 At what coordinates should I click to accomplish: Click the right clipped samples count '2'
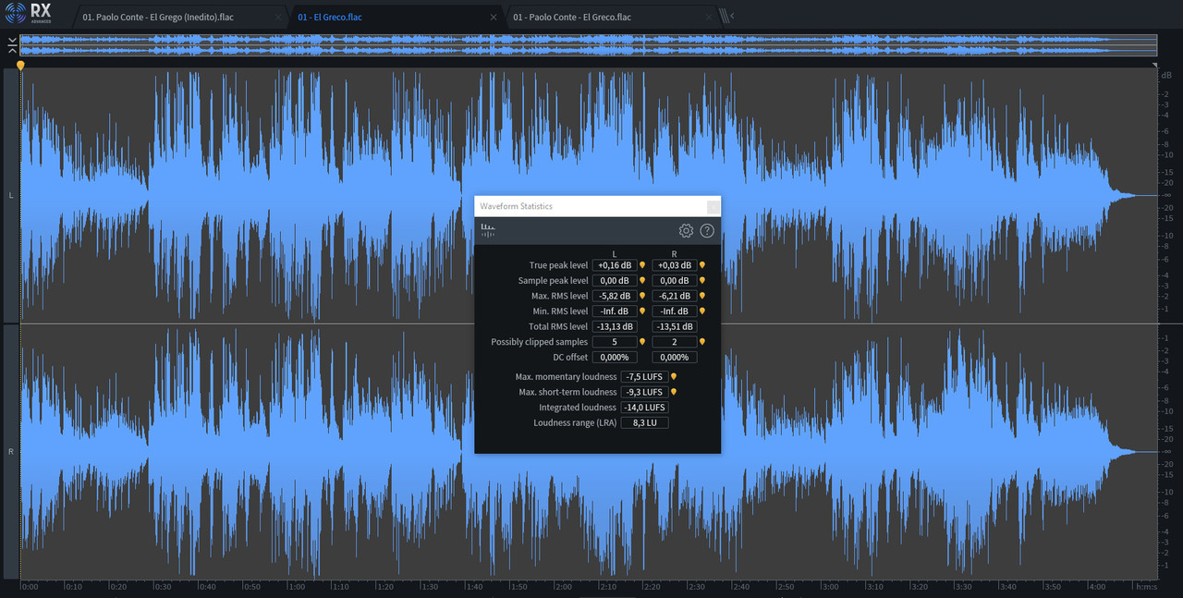[675, 342]
